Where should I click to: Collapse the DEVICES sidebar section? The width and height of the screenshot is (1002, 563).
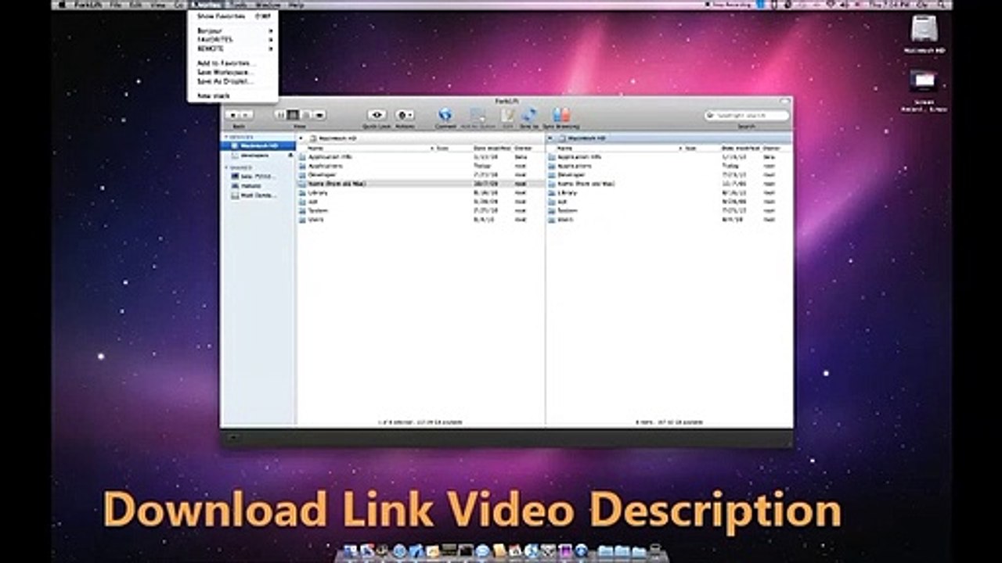(x=226, y=137)
